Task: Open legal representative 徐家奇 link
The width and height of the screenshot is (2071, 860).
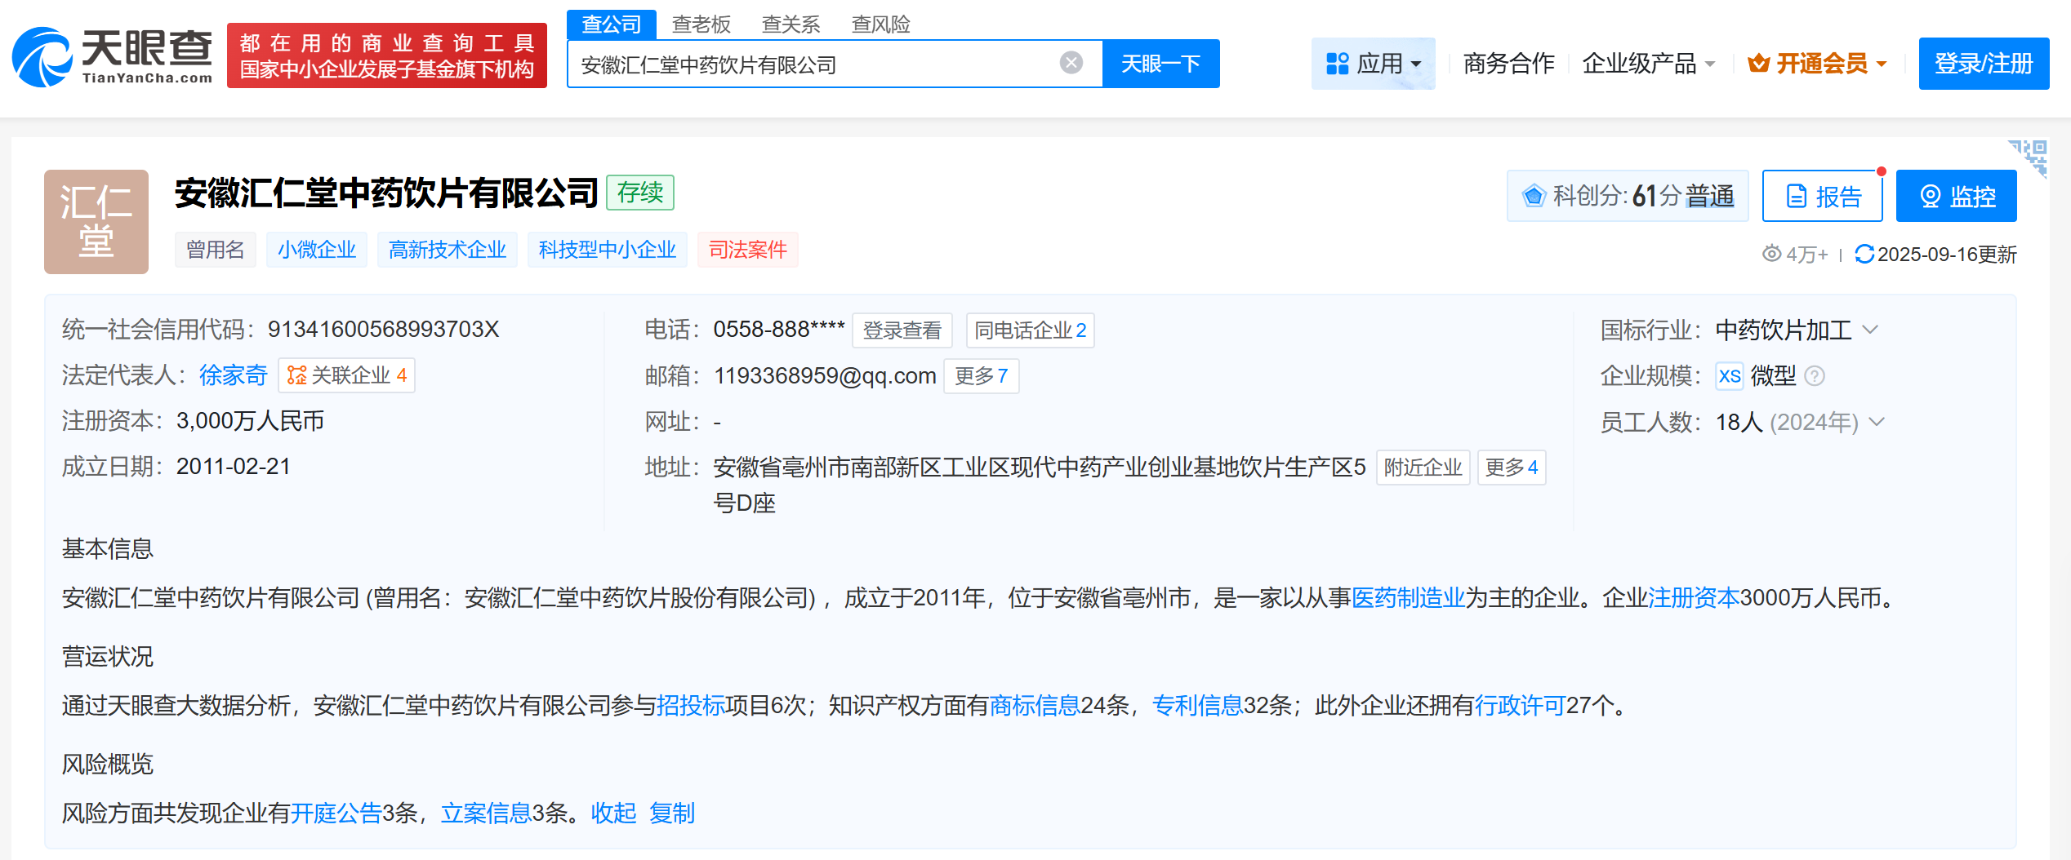Action: pyautogui.click(x=233, y=375)
